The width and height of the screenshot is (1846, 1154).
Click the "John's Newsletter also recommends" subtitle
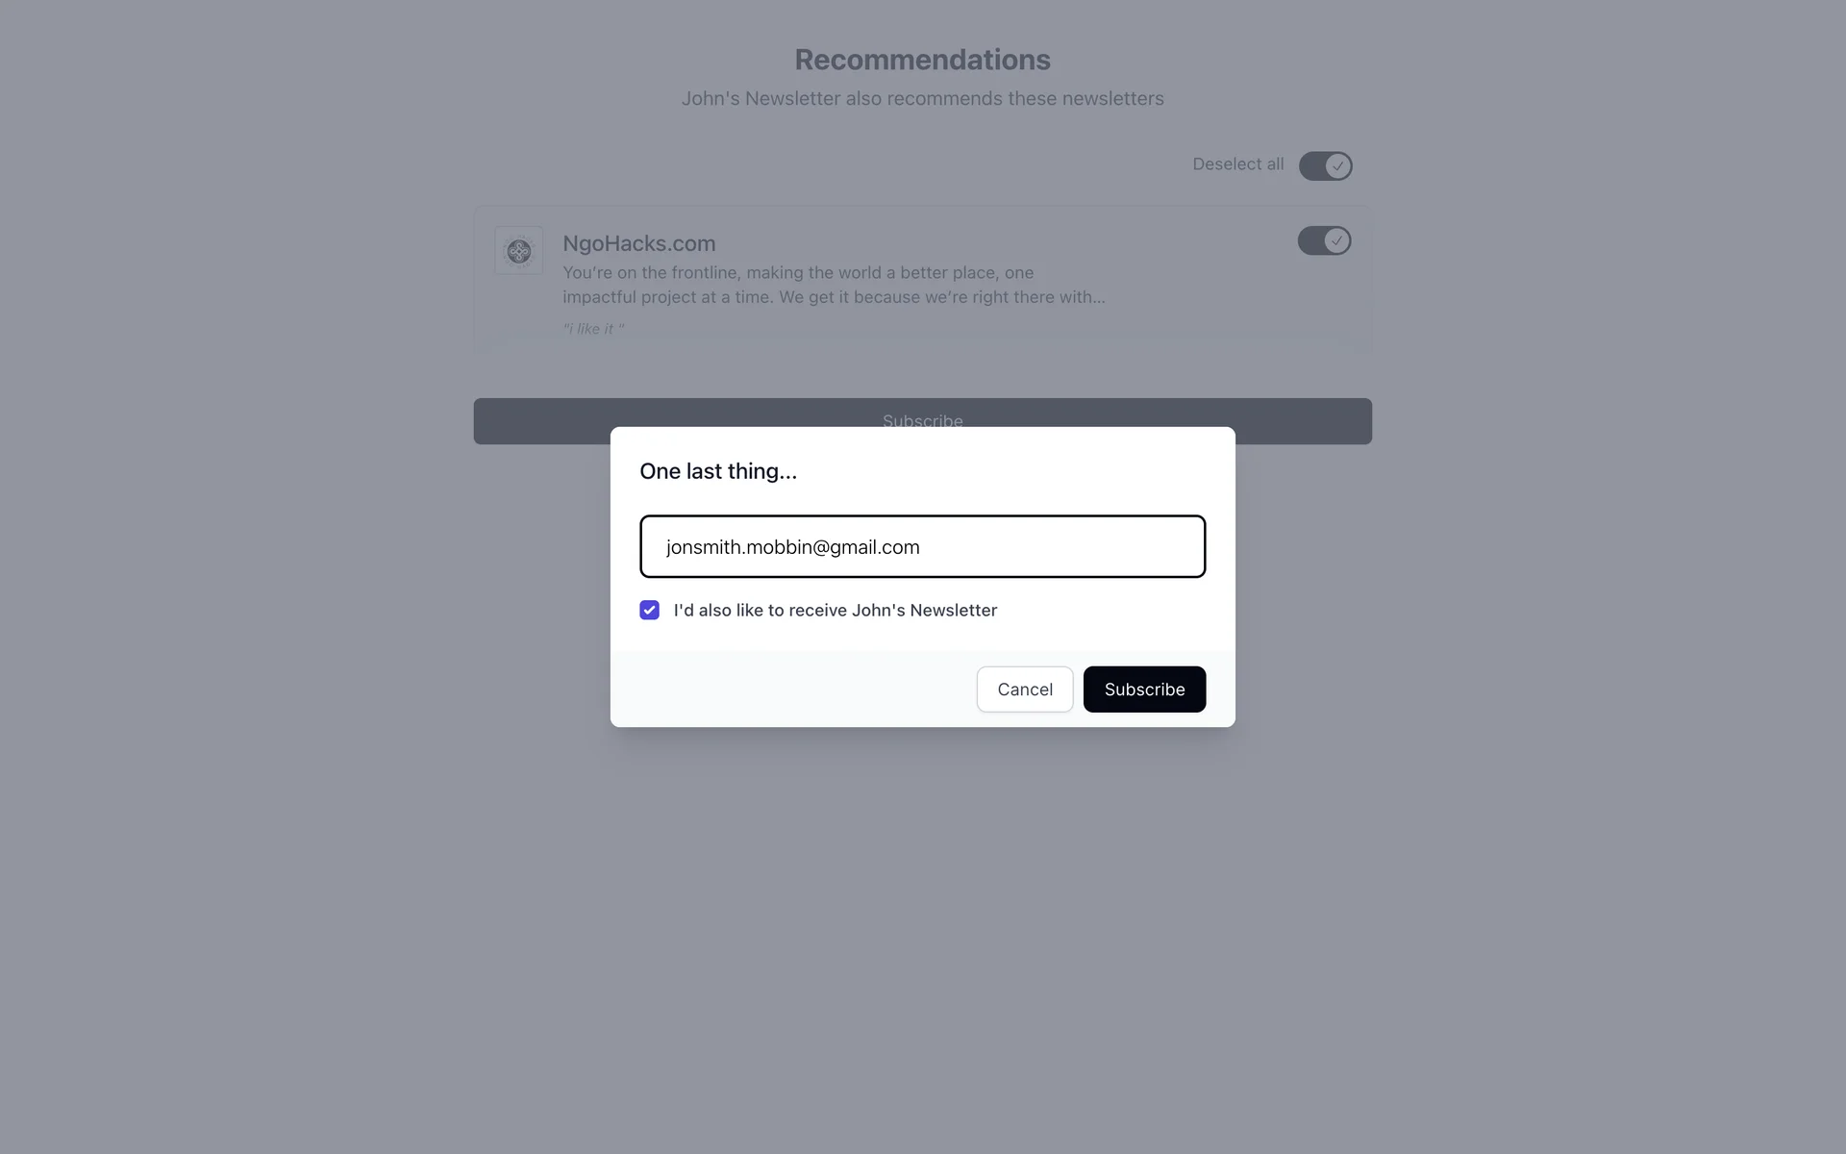click(922, 99)
